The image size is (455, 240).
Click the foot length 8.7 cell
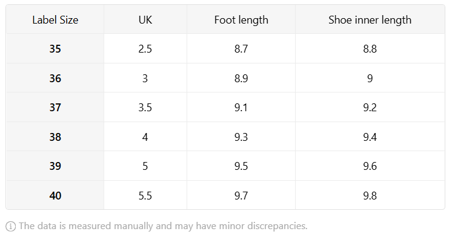click(x=241, y=48)
